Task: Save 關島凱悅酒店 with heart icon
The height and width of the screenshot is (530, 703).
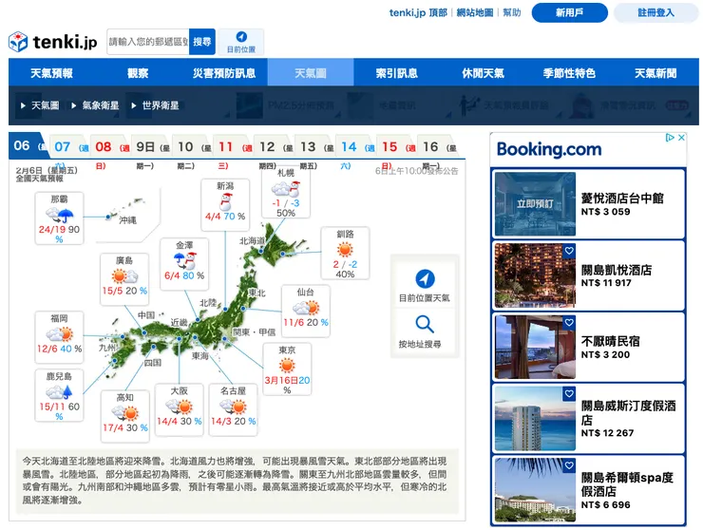Action: 569,251
